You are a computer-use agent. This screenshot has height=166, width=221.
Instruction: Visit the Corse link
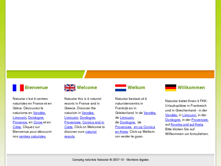(38, 122)
